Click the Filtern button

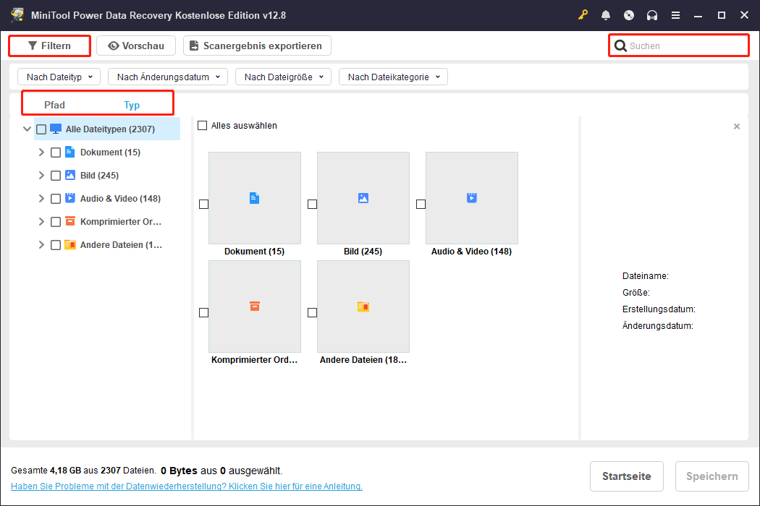point(49,46)
